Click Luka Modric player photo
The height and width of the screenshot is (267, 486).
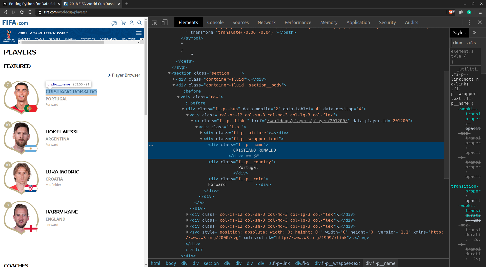click(x=22, y=177)
